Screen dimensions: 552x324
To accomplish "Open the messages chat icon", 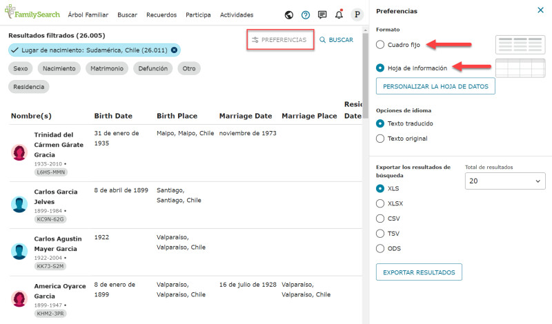I will pyautogui.click(x=322, y=14).
